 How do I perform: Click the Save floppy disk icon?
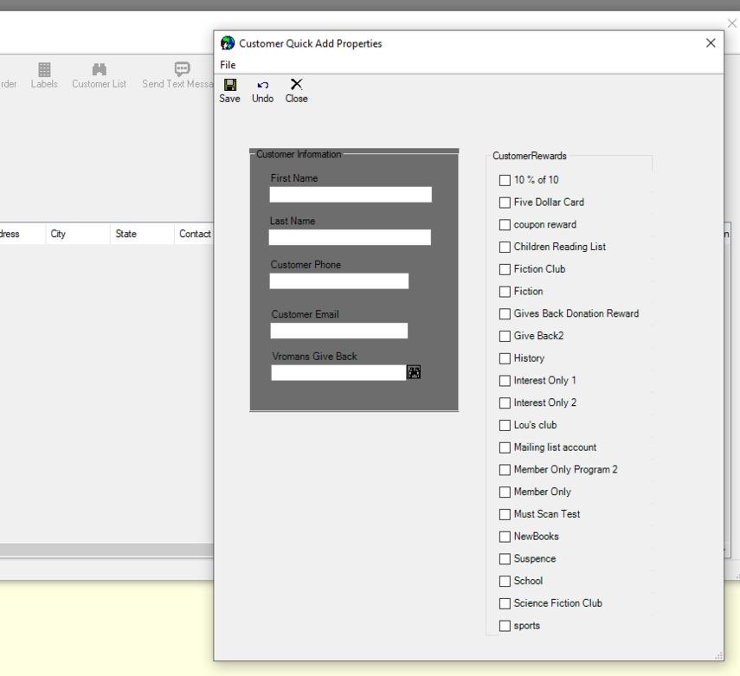(x=230, y=85)
